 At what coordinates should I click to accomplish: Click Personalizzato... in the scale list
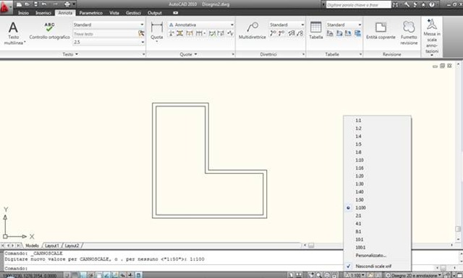[371, 256]
